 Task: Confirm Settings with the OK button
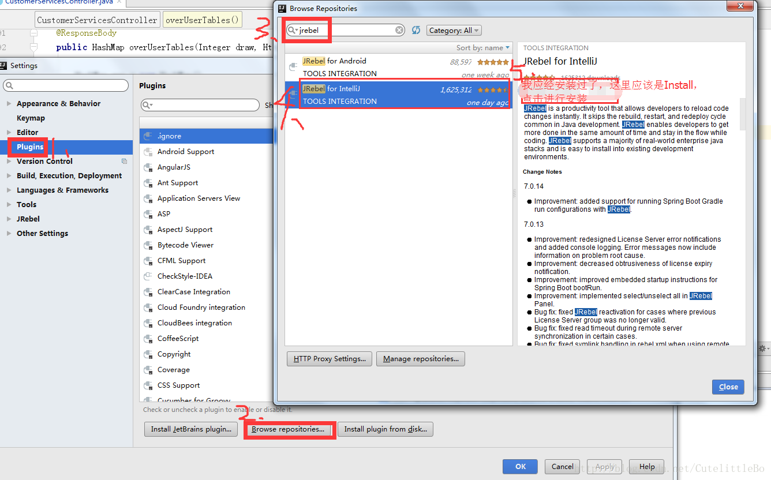(x=521, y=467)
